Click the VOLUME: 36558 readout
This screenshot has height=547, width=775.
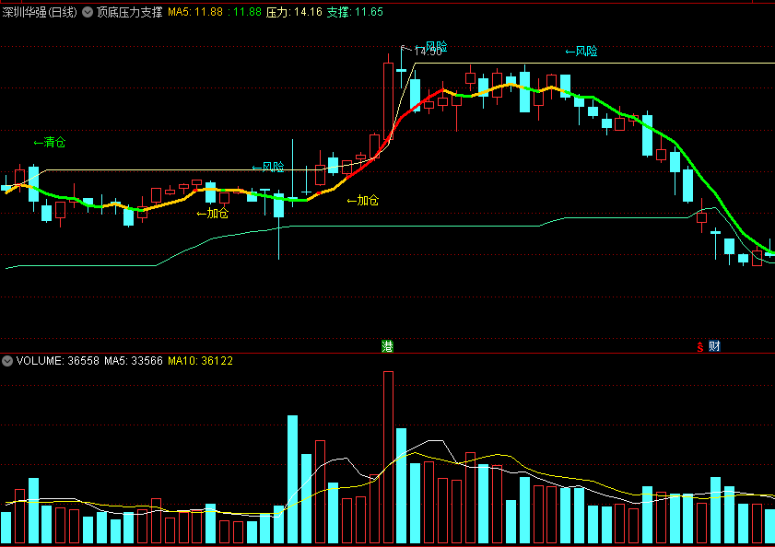57,361
